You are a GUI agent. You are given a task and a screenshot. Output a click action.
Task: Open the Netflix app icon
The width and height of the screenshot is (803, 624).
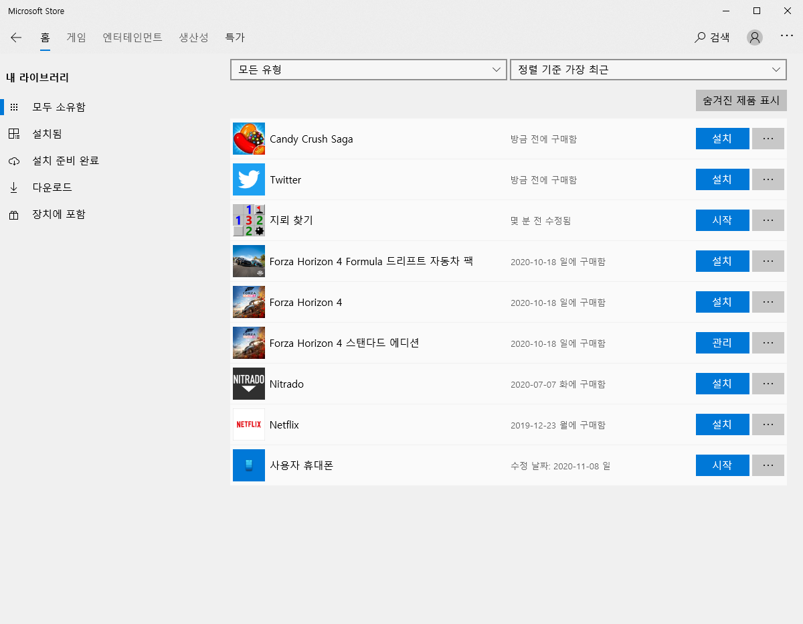coord(249,424)
